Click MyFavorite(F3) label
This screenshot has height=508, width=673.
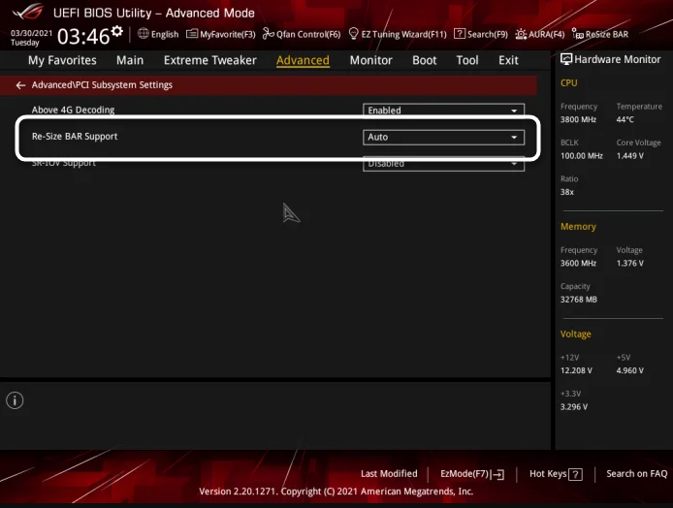point(228,34)
